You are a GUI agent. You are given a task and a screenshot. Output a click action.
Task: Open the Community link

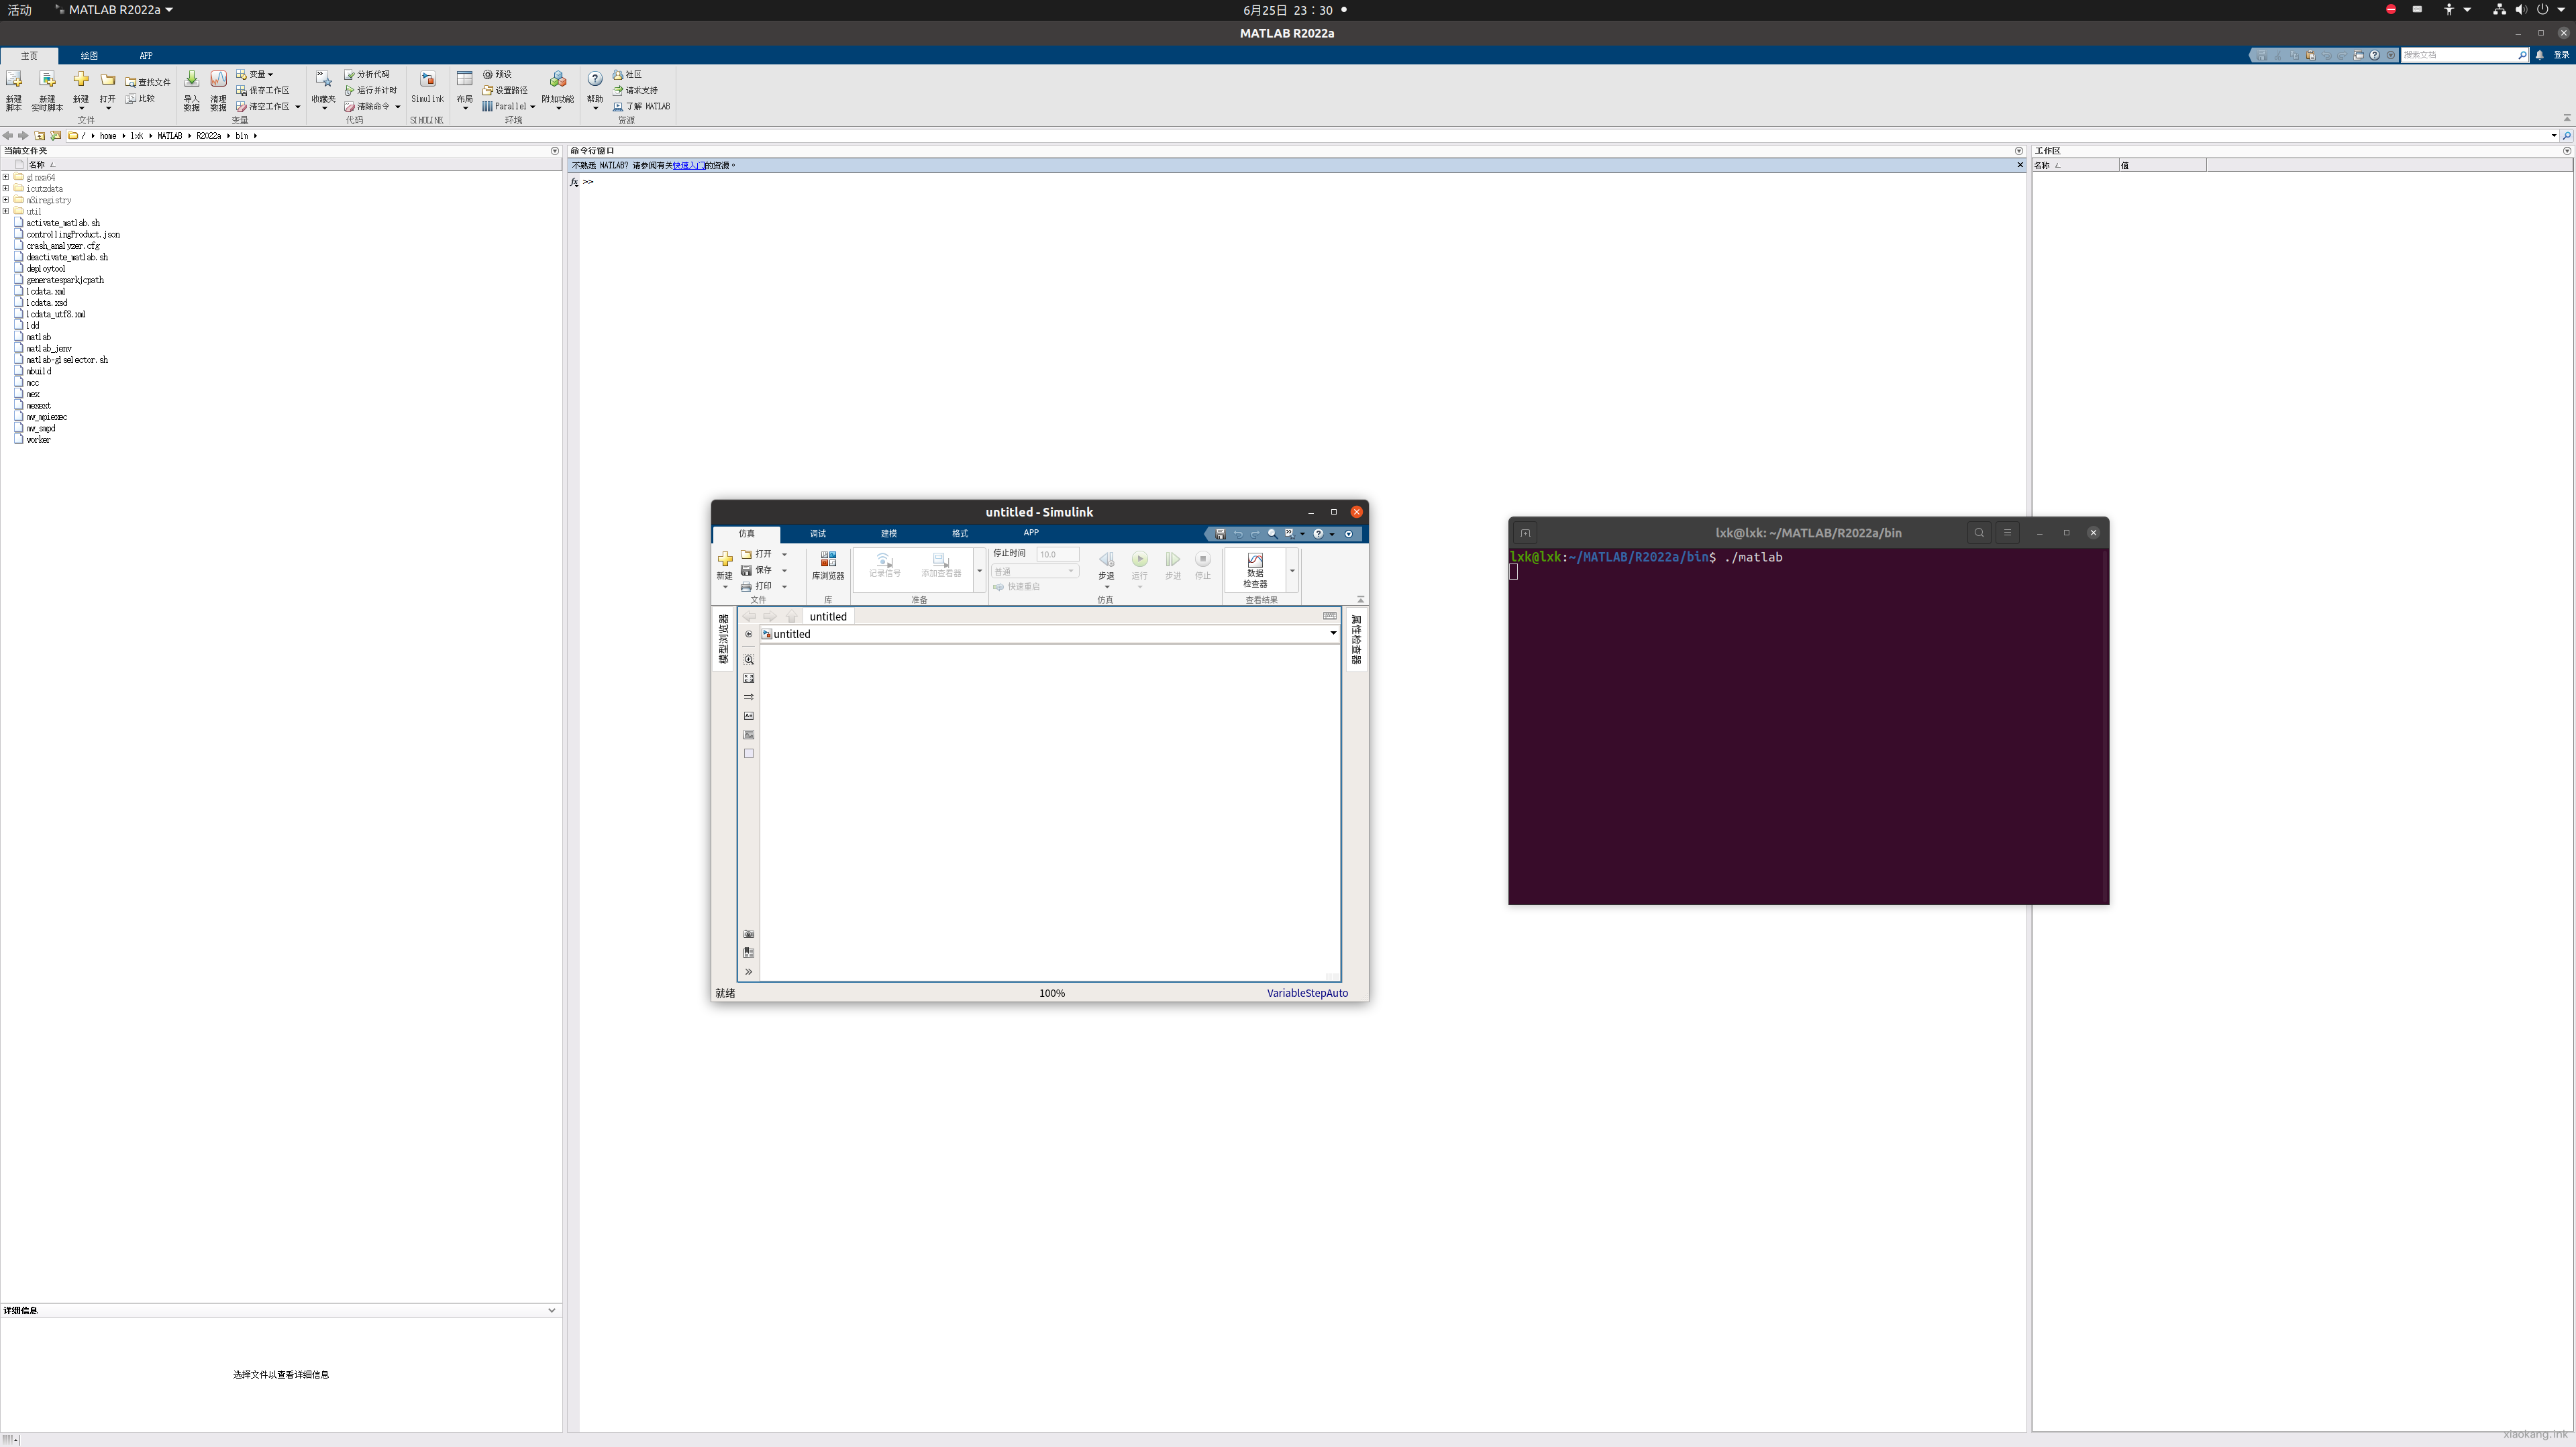pos(627,74)
